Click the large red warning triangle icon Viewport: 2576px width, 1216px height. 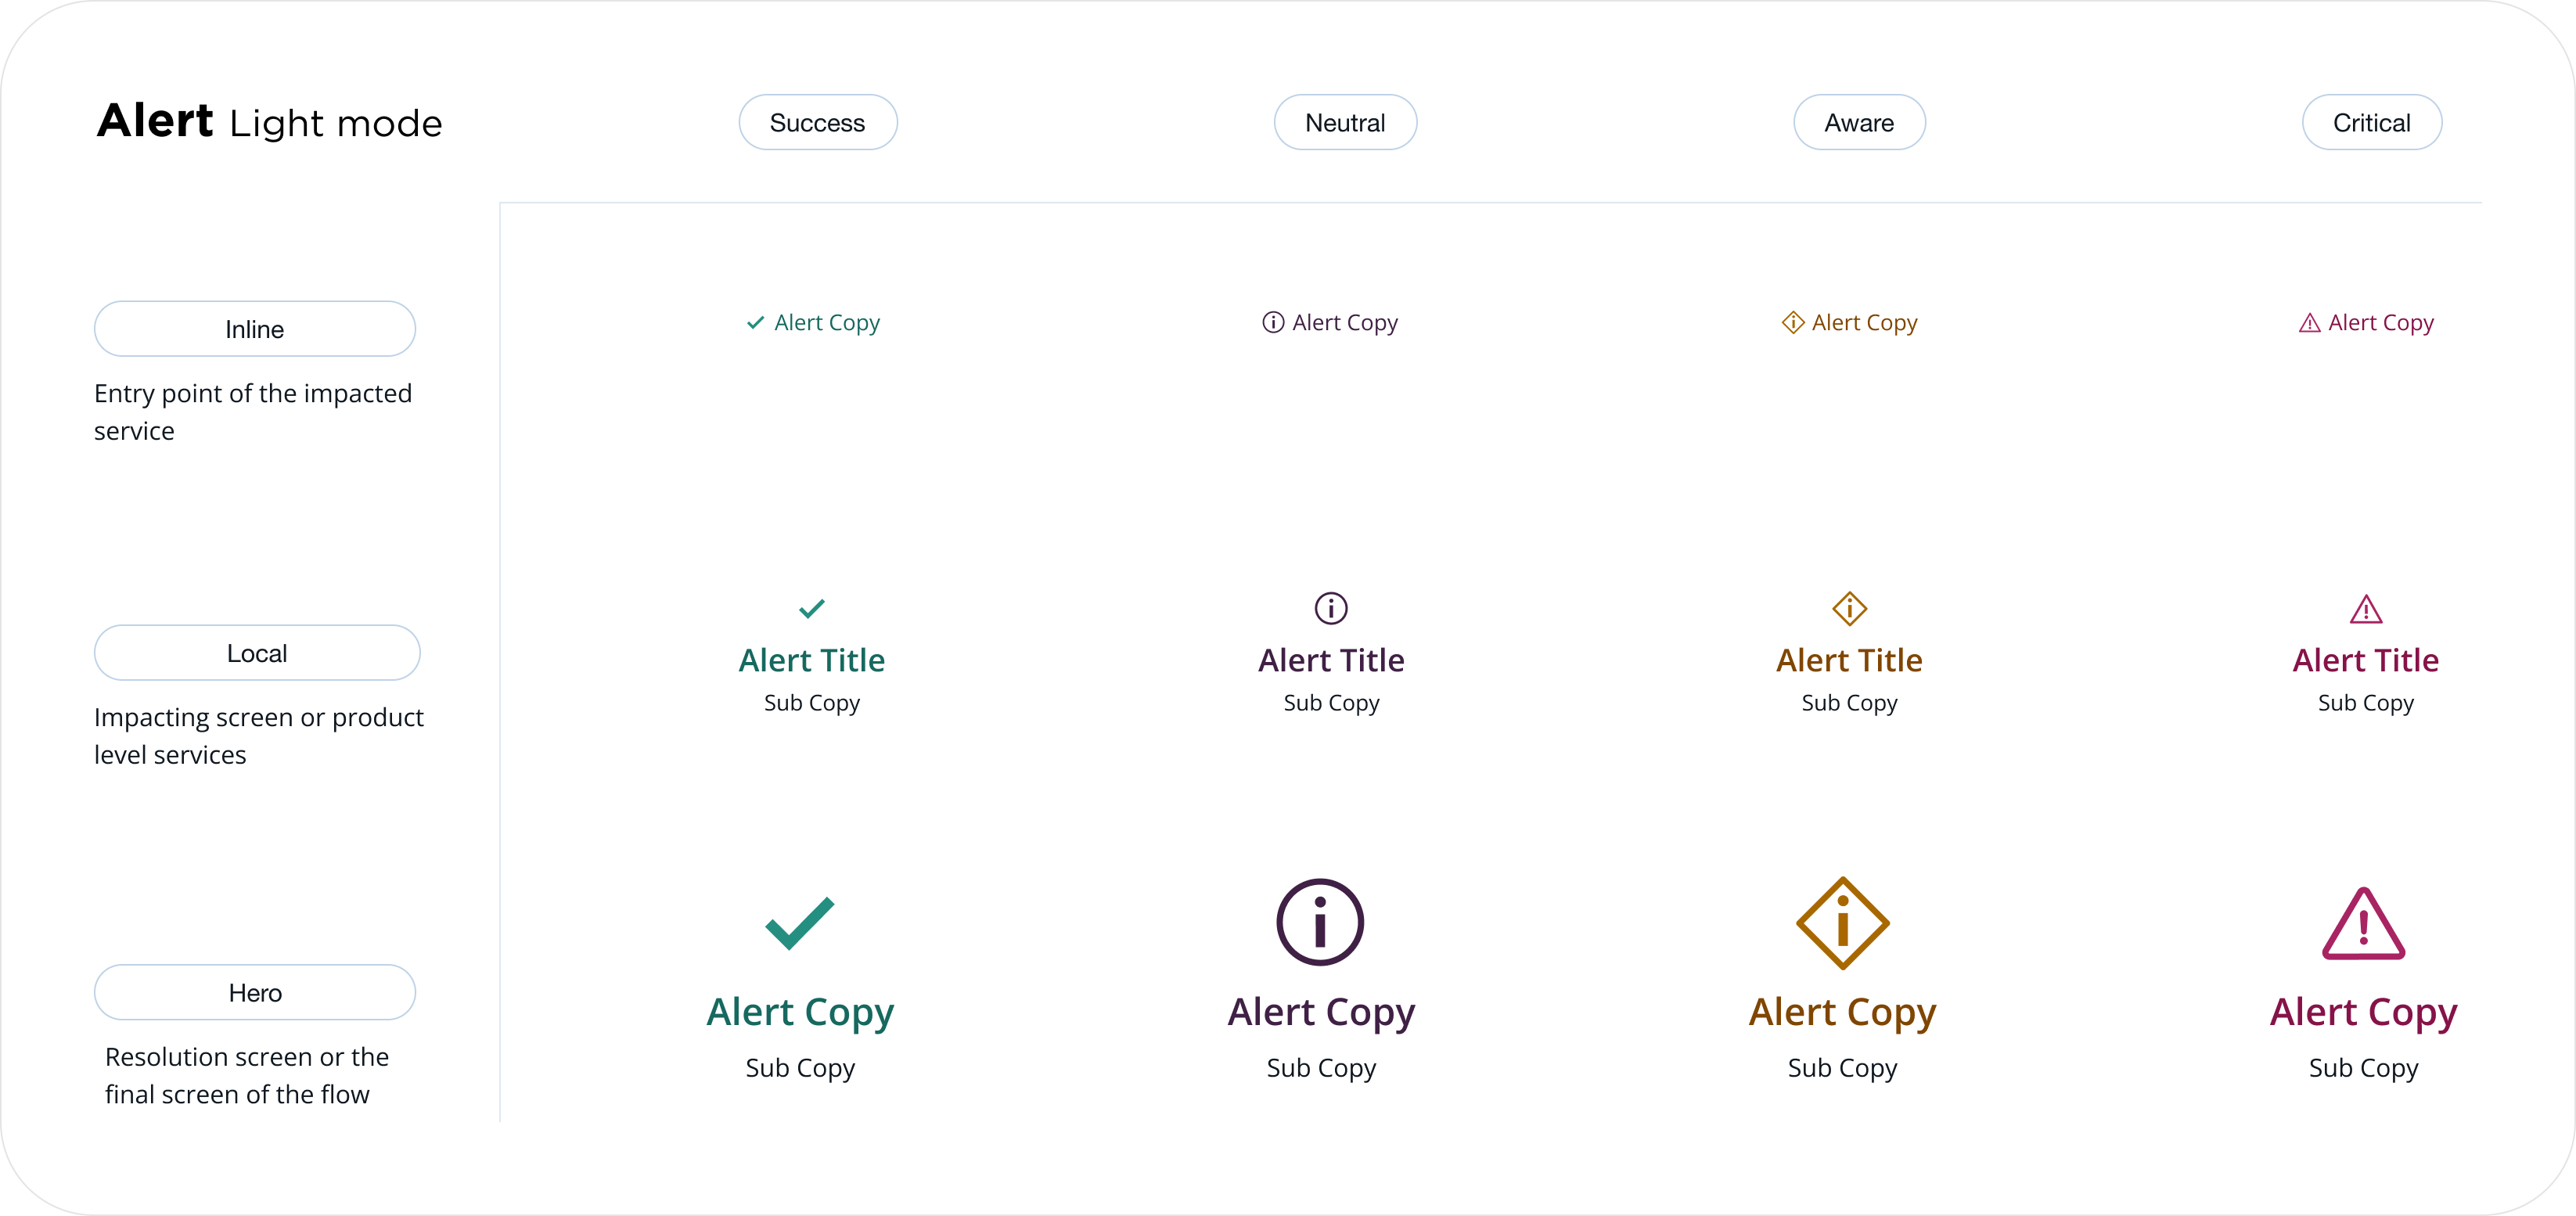[x=2363, y=925]
